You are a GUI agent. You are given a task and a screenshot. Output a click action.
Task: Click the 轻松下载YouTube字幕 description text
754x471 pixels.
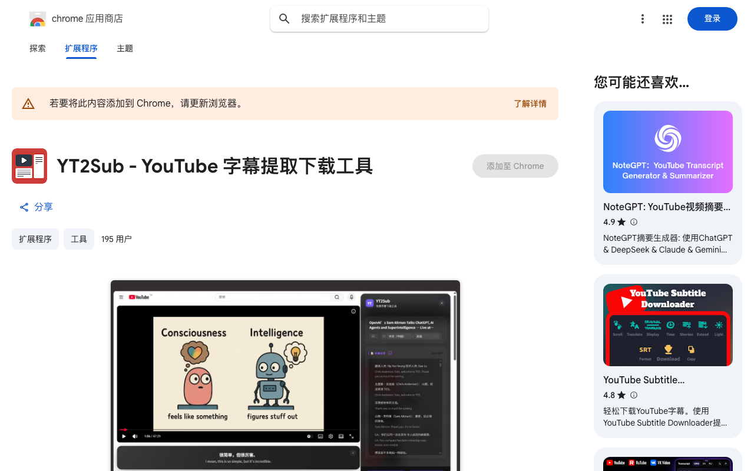pyautogui.click(x=665, y=417)
